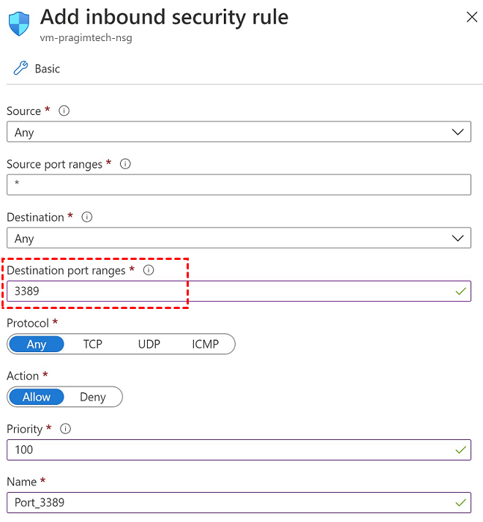
Task: Click the Priority input field
Action: 239,450
